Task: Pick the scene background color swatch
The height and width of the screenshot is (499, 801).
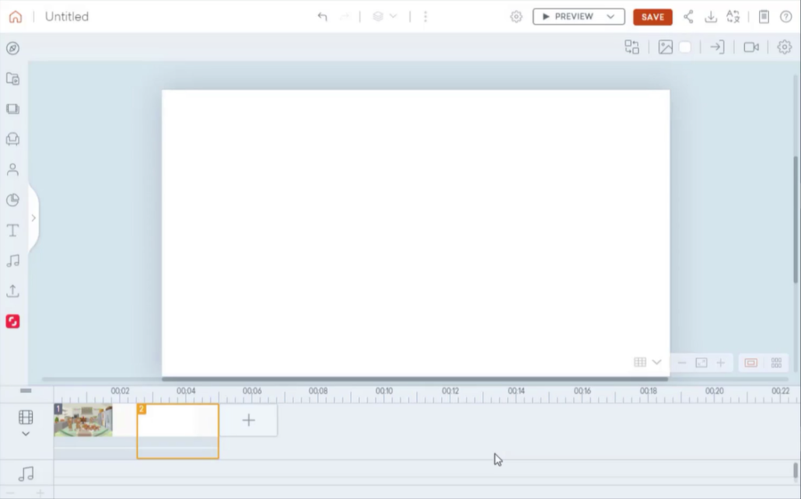Action: [685, 47]
